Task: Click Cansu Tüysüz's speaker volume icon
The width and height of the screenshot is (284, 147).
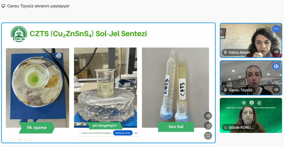Action: click(276, 89)
